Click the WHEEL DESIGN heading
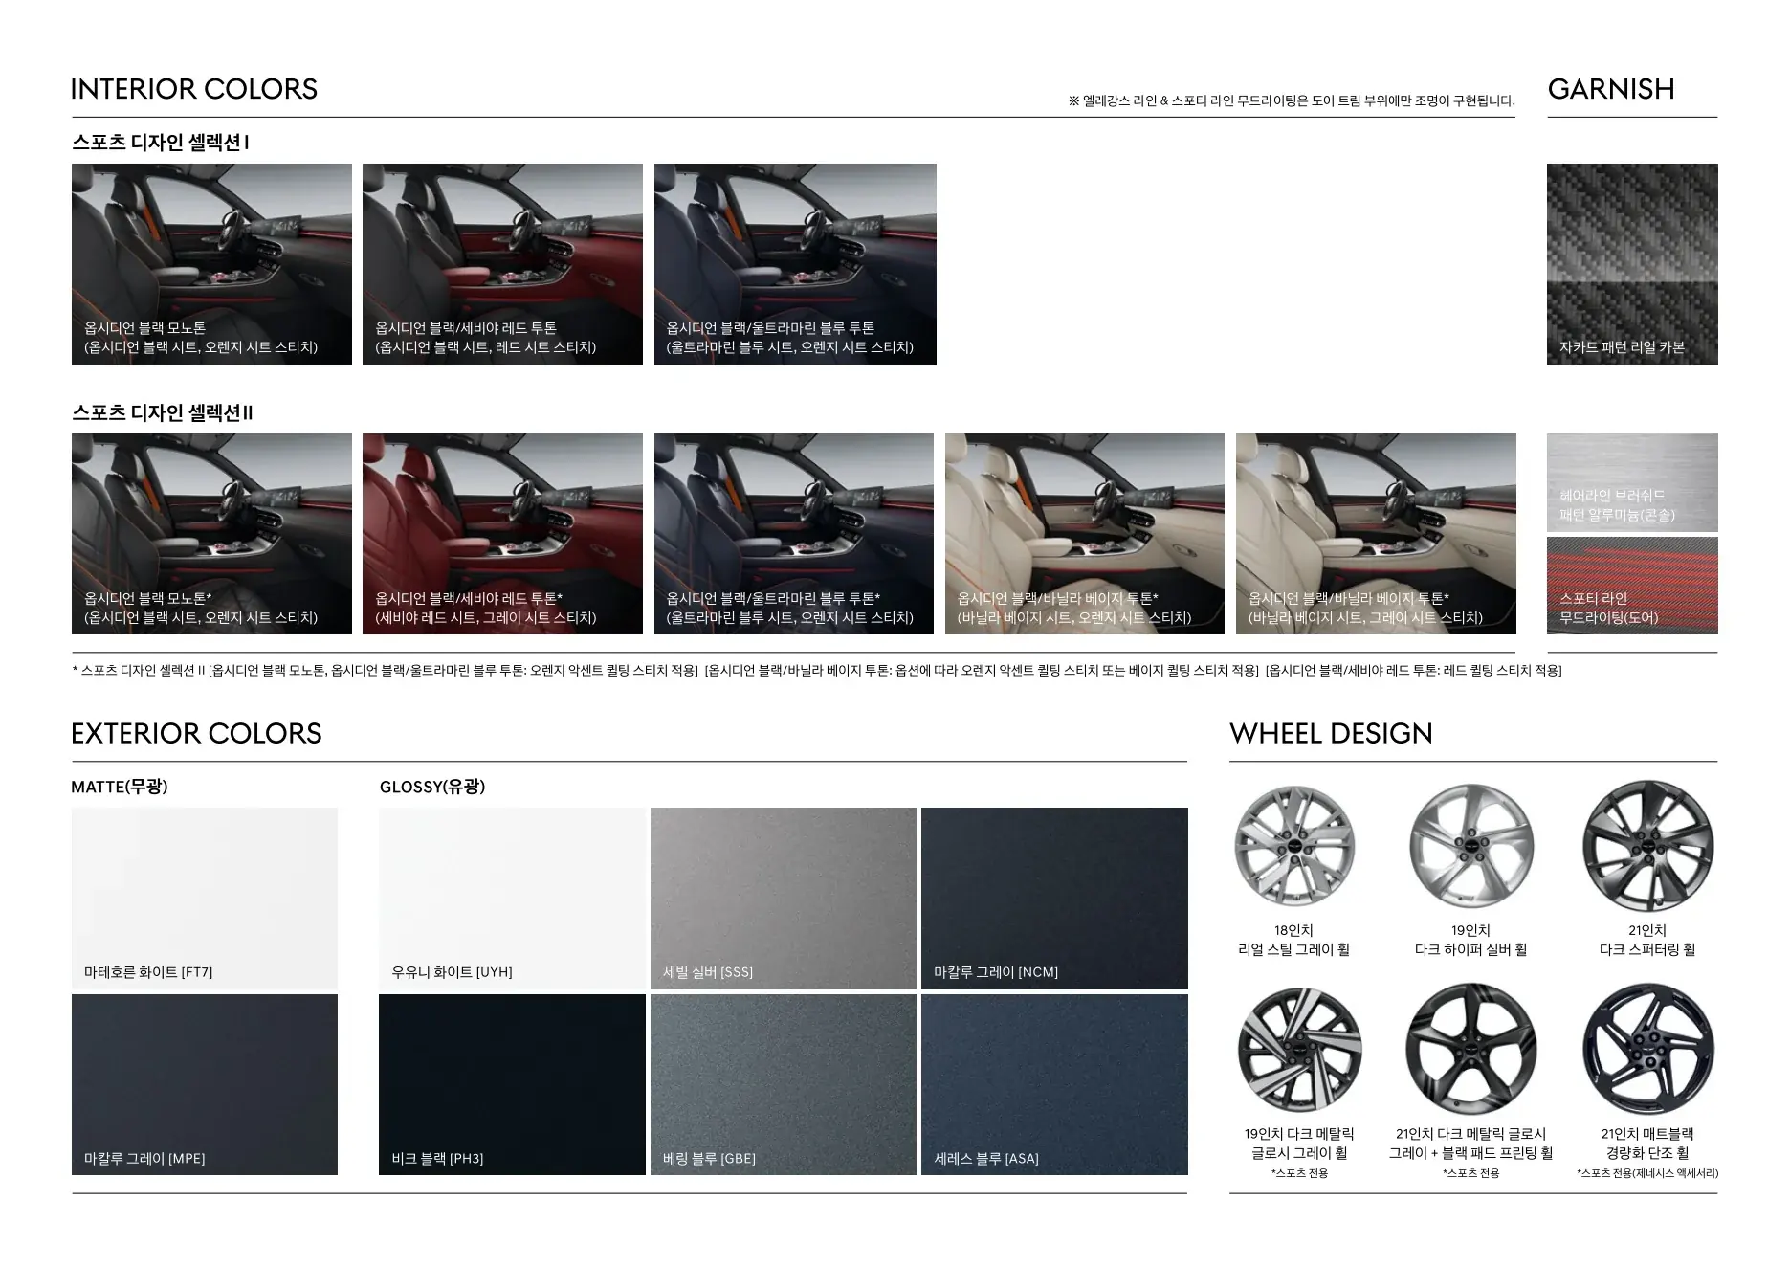Viewport: 1790px width, 1266px height. (1331, 734)
